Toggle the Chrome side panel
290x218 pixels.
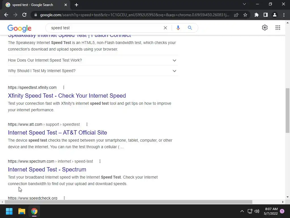(x=266, y=15)
